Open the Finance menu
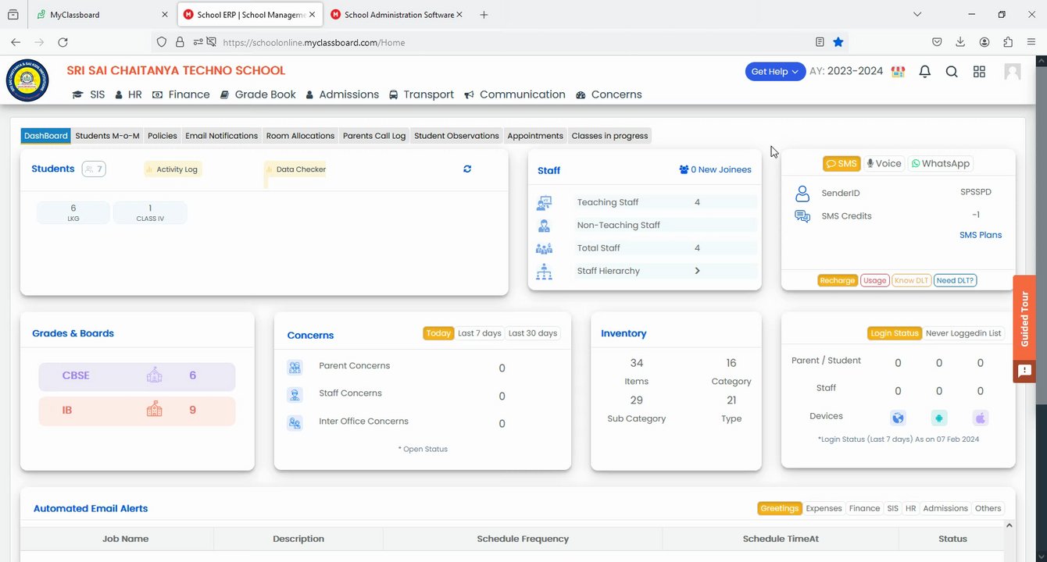The image size is (1047, 562). coord(181,94)
